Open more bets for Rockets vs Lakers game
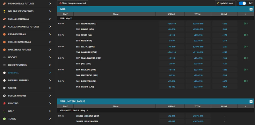The height and width of the screenshot is (125, 255). click(246, 81)
